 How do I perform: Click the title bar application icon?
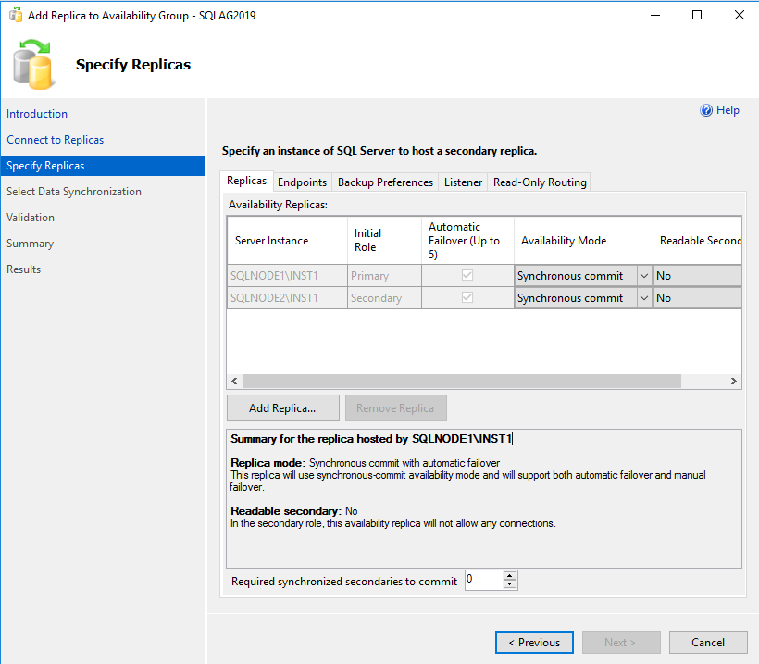pyautogui.click(x=16, y=15)
